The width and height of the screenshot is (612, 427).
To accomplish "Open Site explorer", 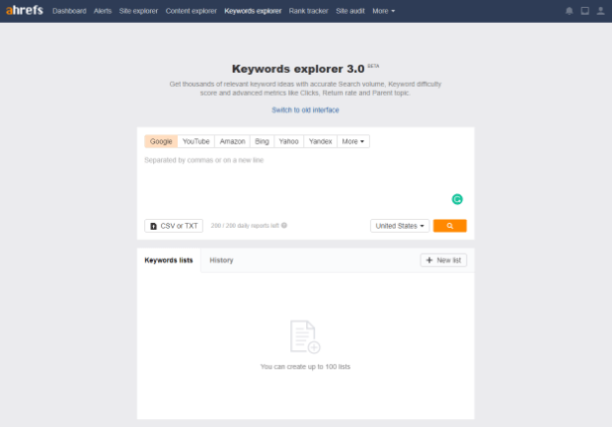I will click(x=138, y=11).
